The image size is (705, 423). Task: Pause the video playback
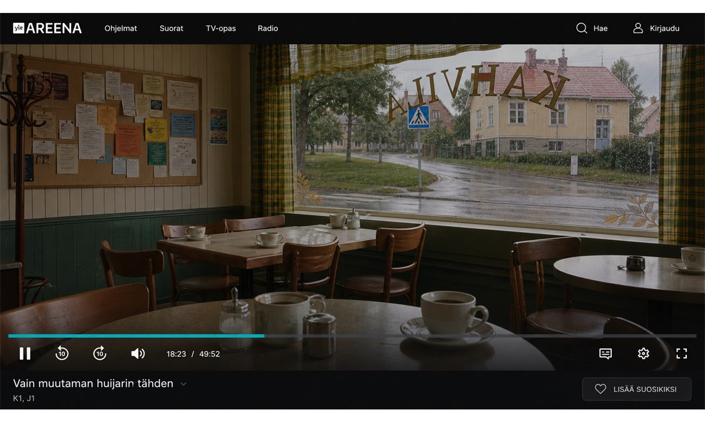click(x=25, y=353)
